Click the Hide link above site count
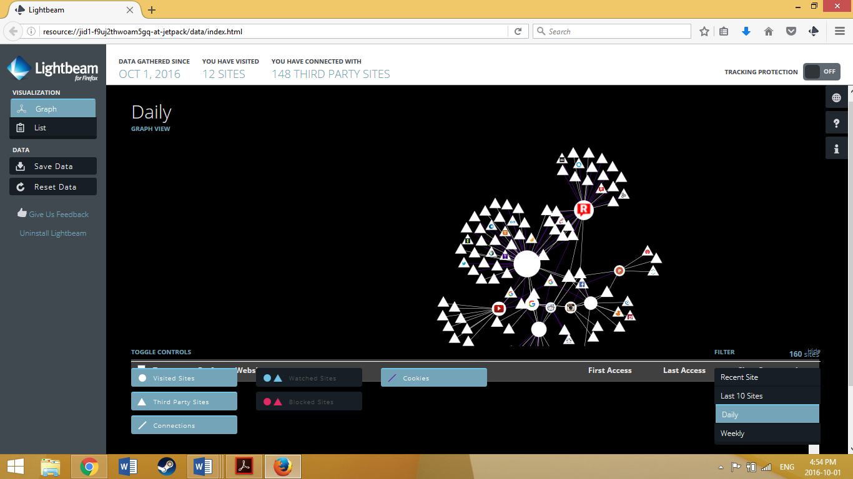Screen dimensions: 853x479 pos(814,351)
